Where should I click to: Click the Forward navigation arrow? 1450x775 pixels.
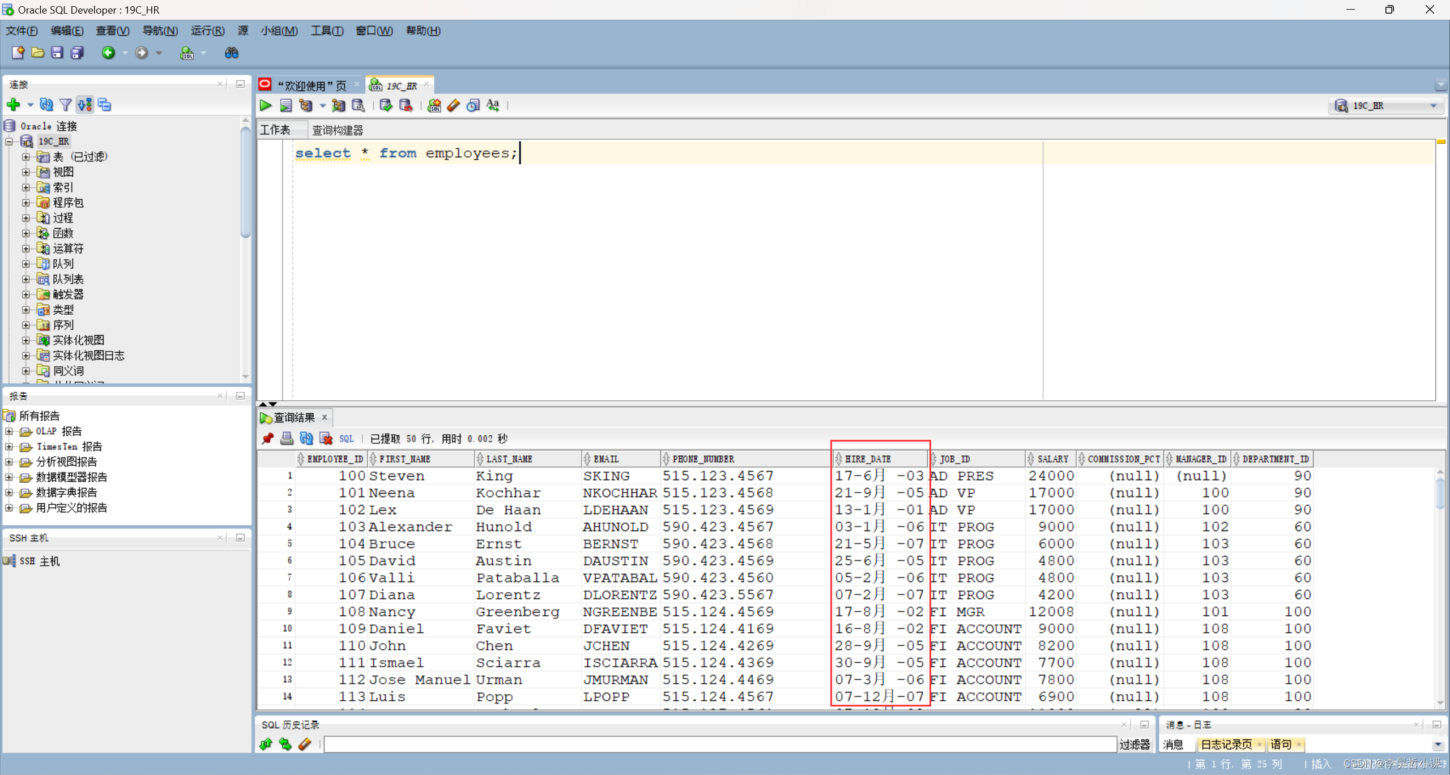pos(142,53)
